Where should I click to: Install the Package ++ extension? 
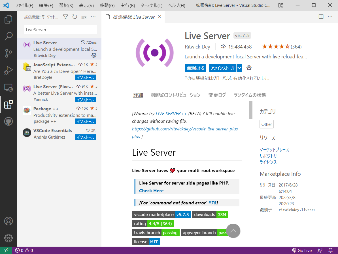point(86,121)
